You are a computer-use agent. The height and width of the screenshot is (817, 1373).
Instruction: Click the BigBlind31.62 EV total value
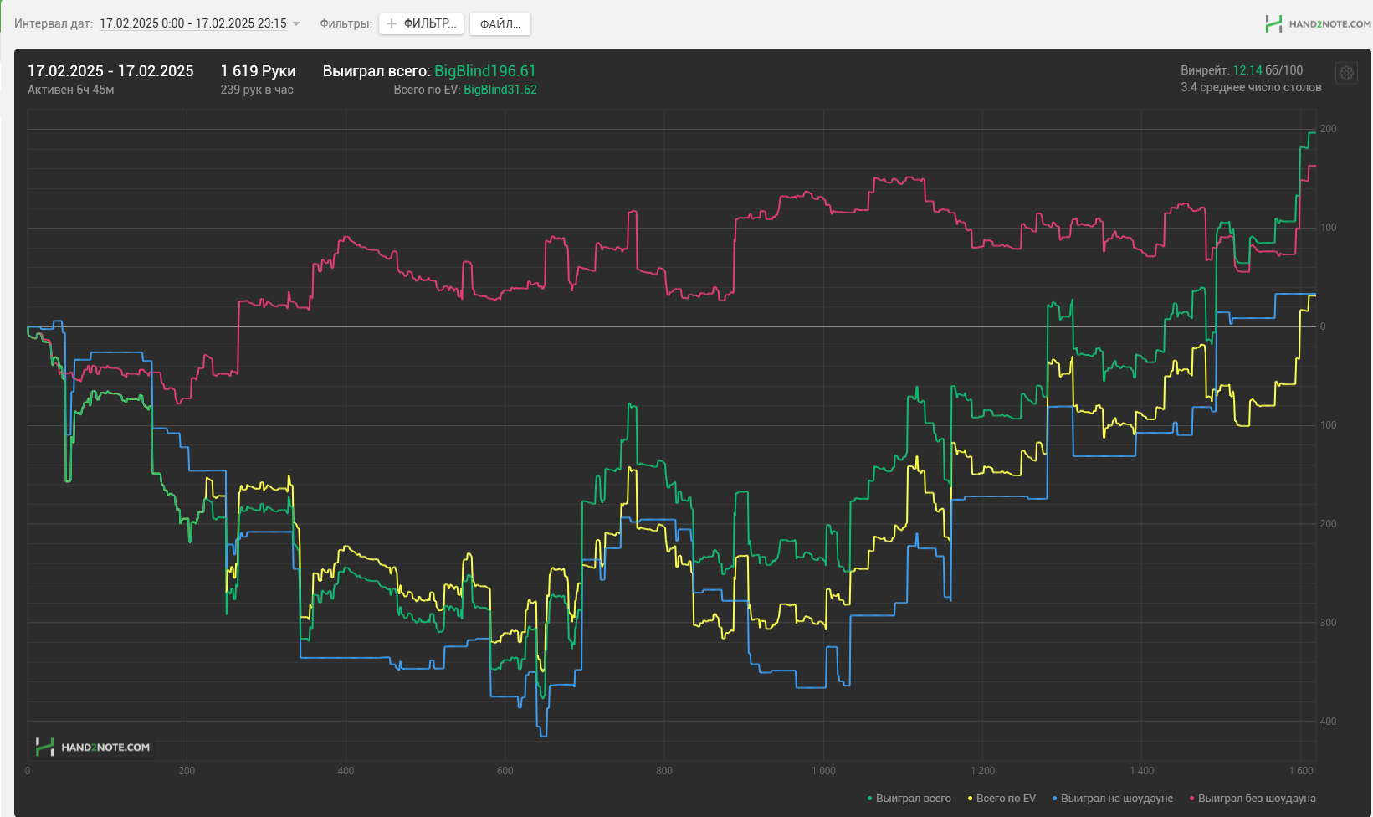500,90
